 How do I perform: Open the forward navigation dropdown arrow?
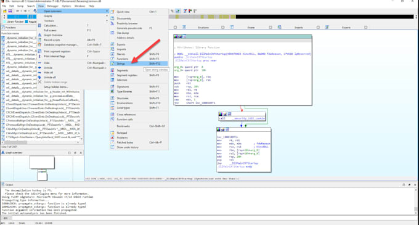(x=29, y=11)
